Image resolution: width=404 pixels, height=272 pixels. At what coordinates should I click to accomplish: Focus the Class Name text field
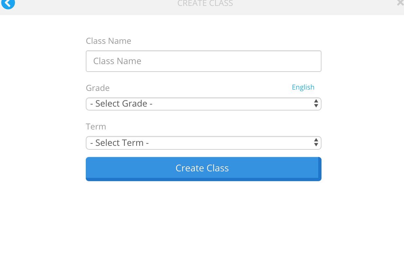pos(203,61)
